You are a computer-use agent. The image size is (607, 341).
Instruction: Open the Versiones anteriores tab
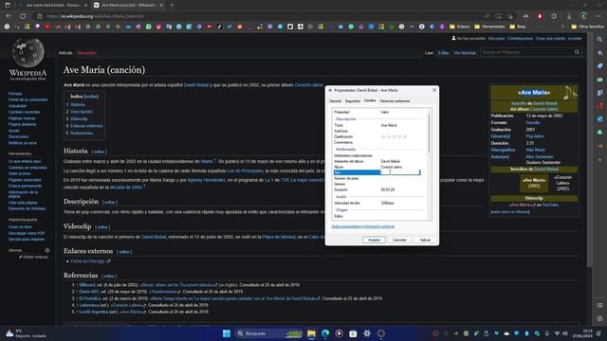(395, 101)
